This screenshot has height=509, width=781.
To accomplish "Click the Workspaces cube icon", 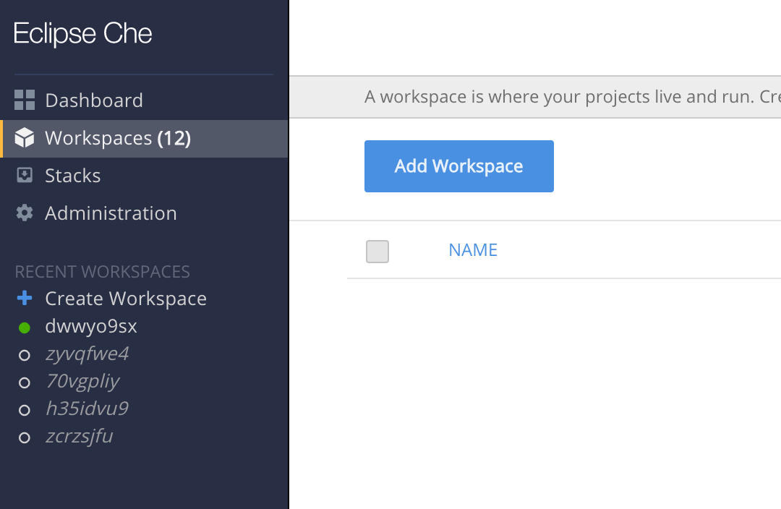I will click(25, 138).
